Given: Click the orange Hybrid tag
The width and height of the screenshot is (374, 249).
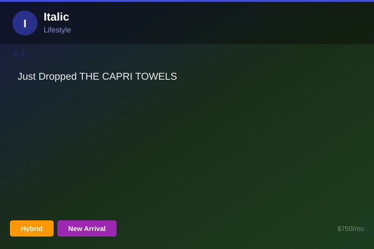Looking at the screenshot, I should (x=32, y=228).
